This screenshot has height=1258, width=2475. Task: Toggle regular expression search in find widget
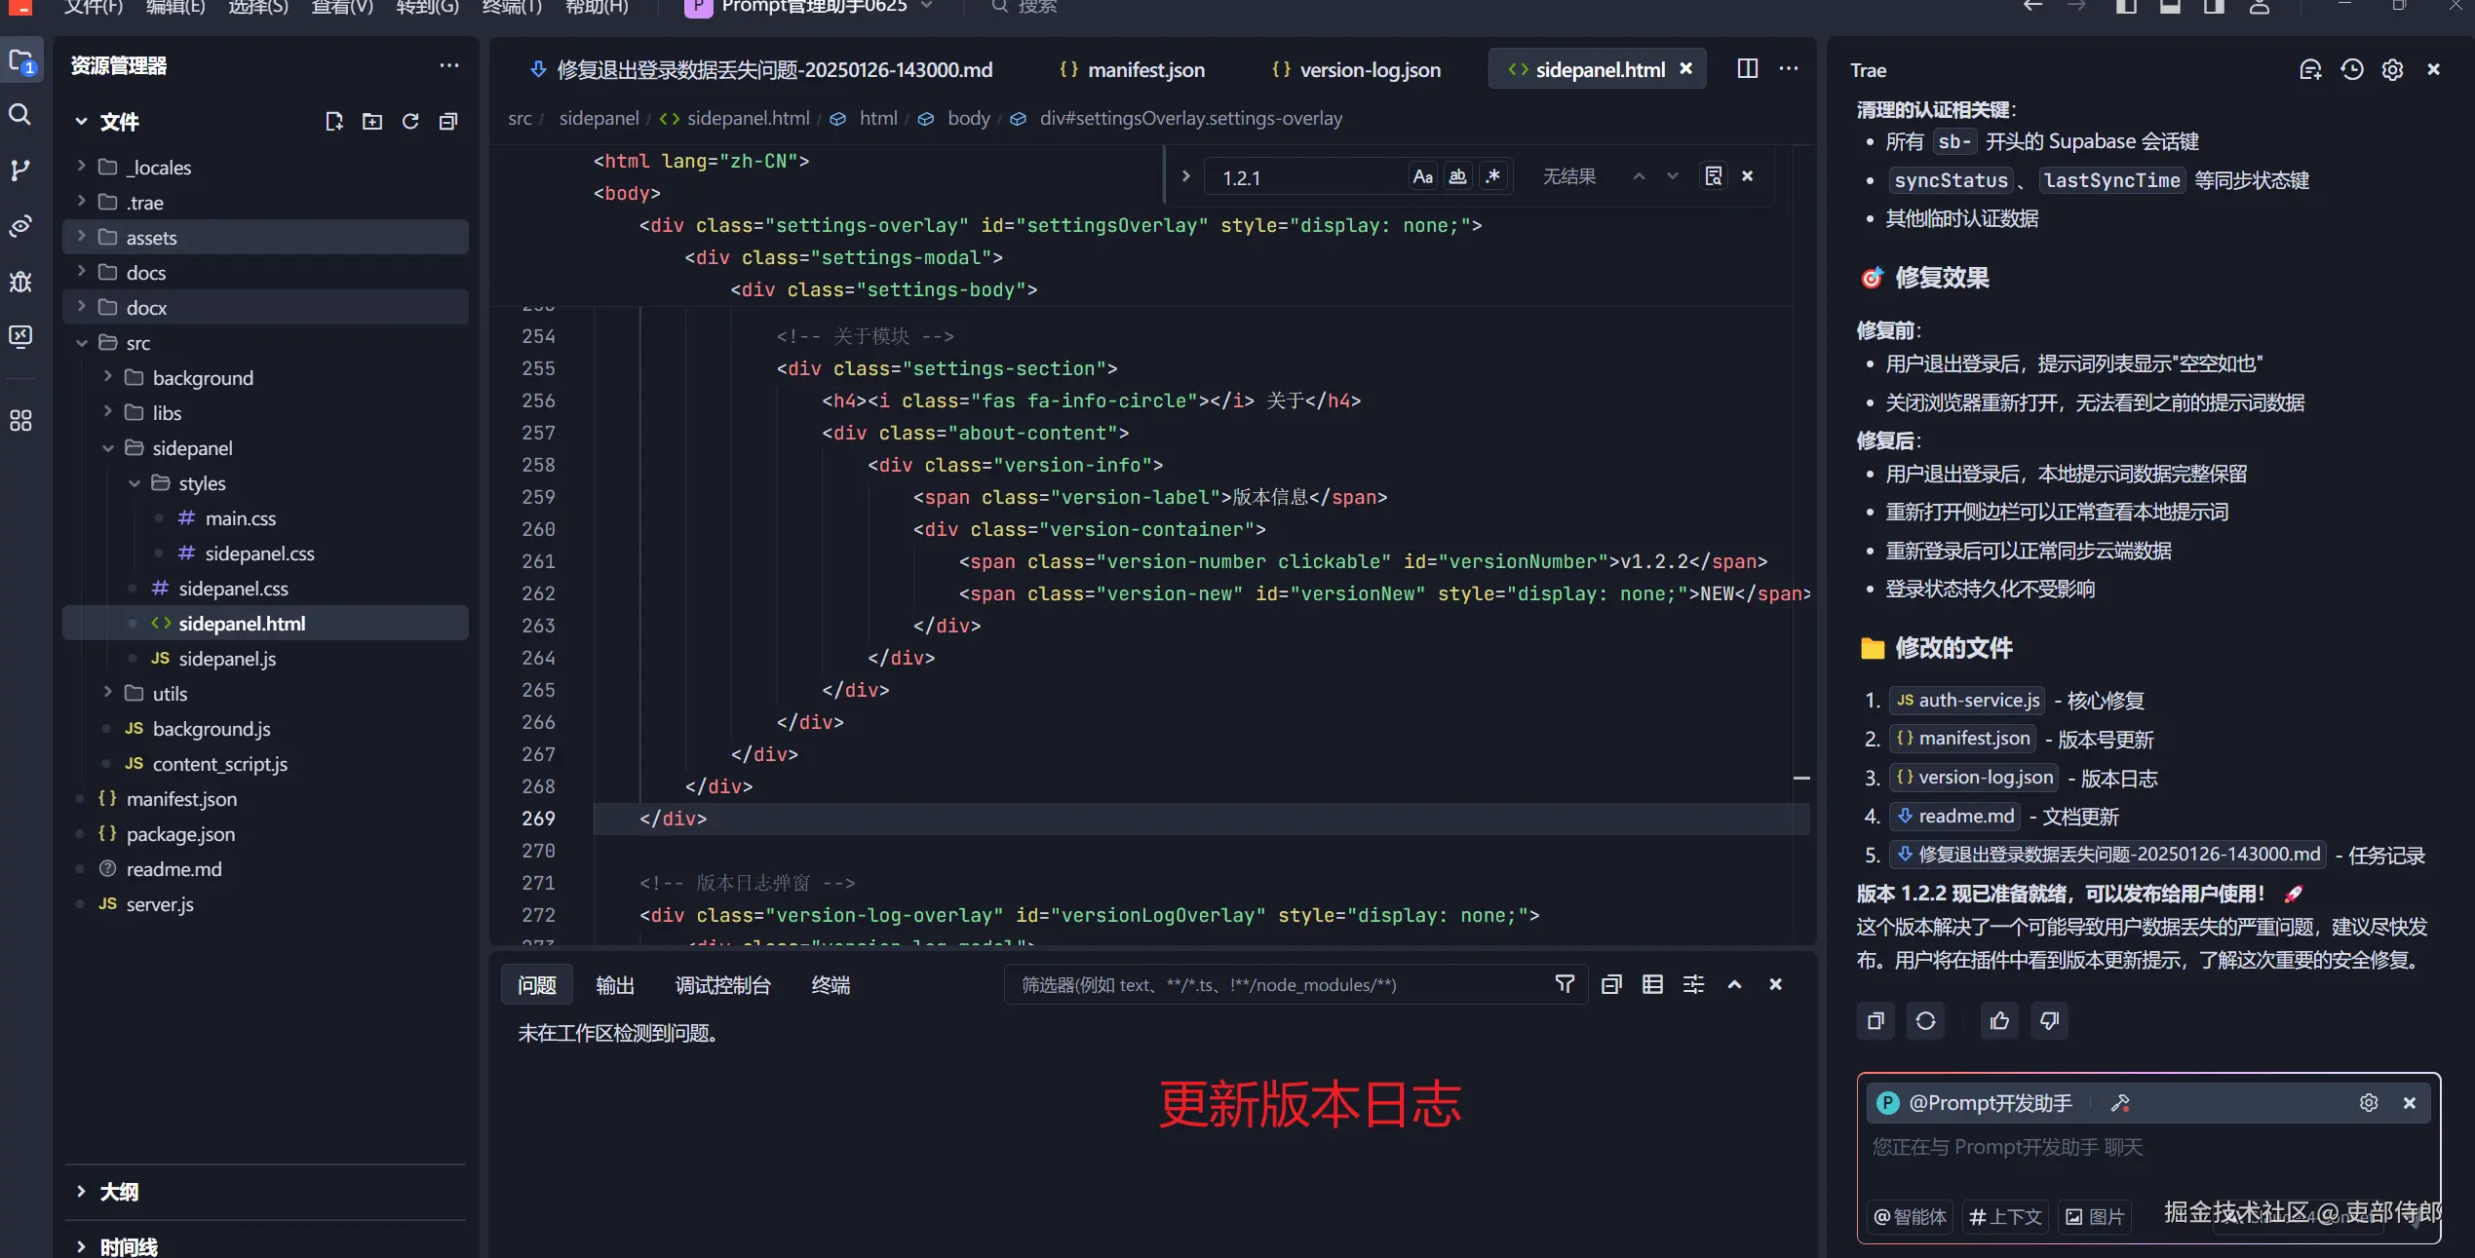pyautogui.click(x=1492, y=177)
